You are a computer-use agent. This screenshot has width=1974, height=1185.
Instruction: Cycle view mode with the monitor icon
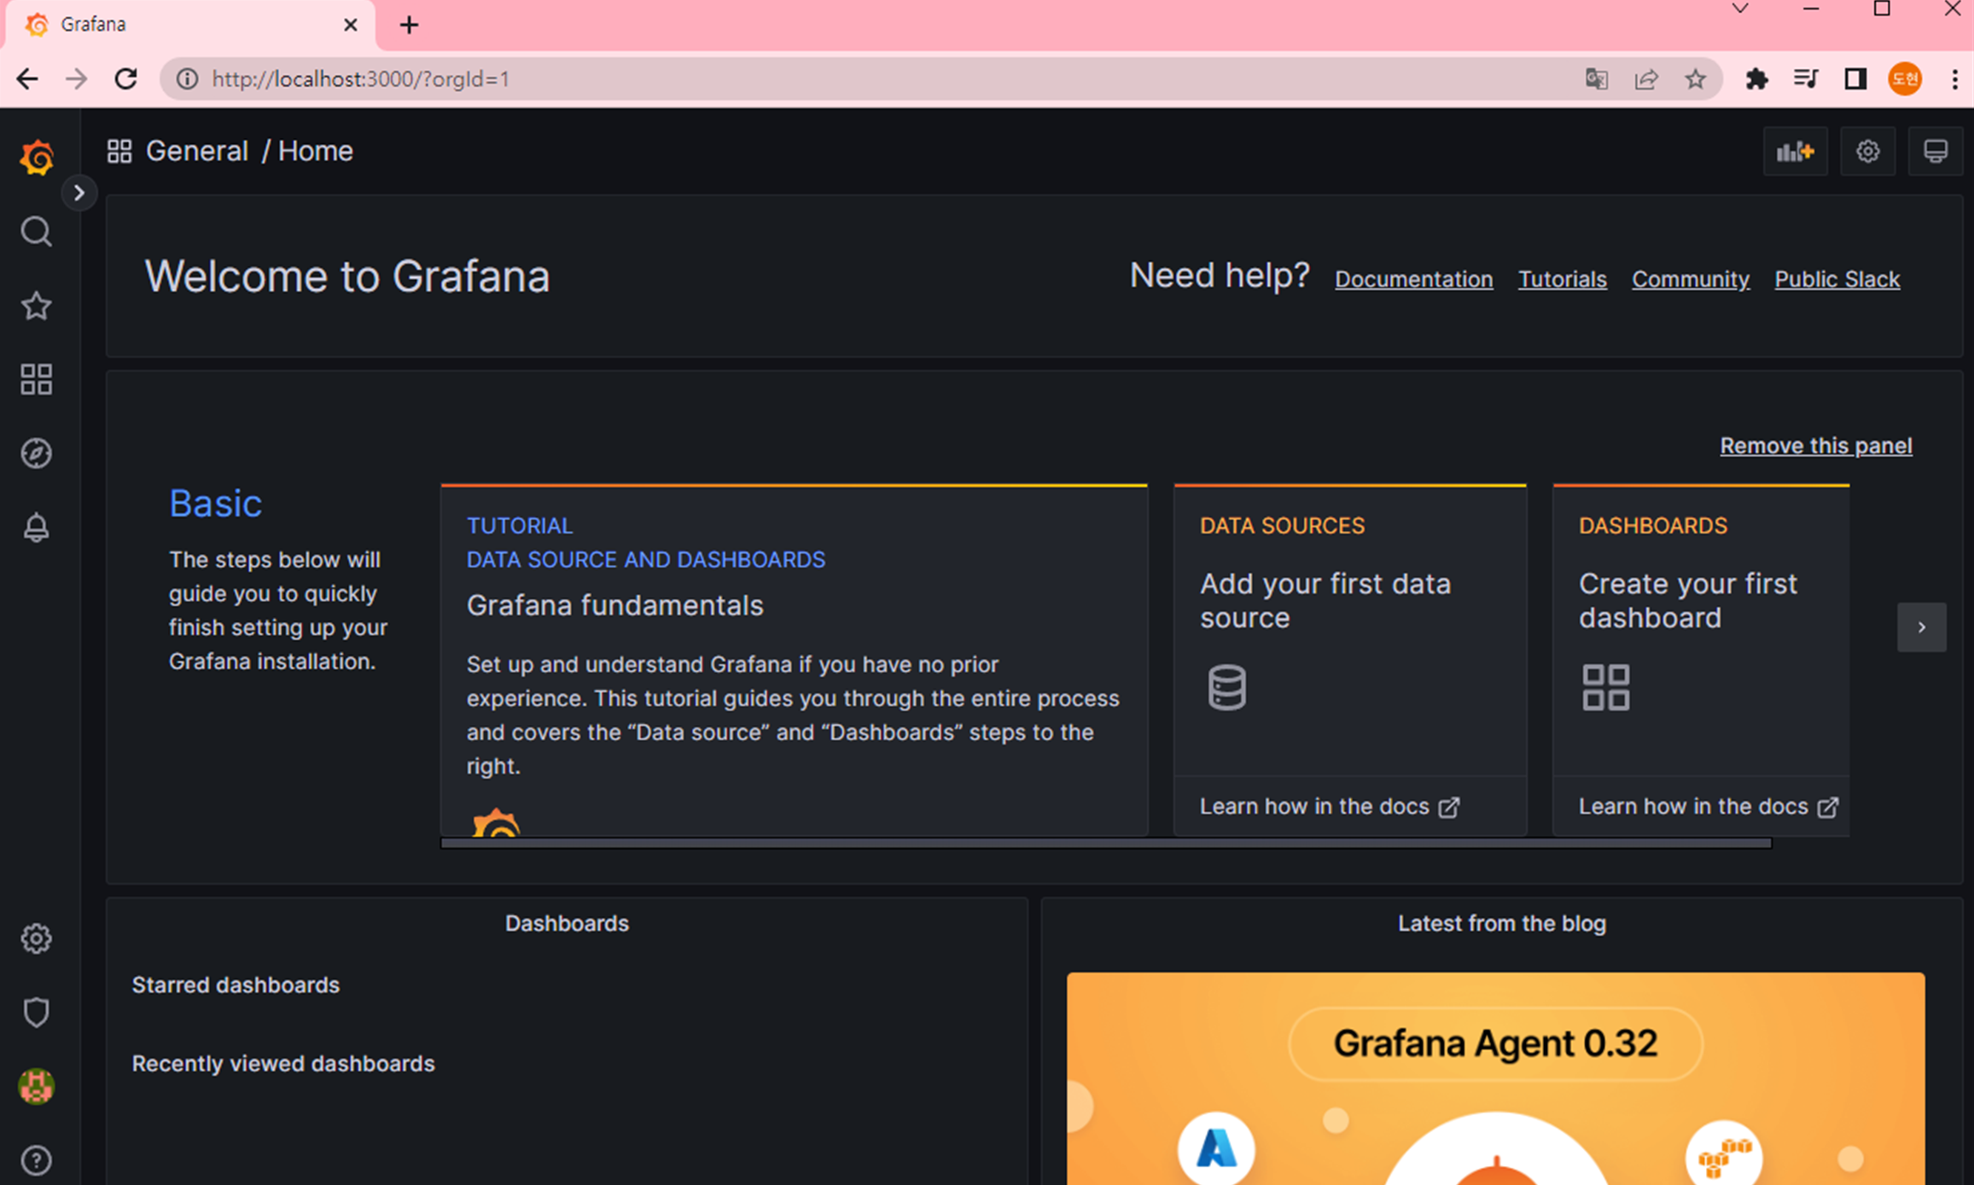pyautogui.click(x=1936, y=152)
